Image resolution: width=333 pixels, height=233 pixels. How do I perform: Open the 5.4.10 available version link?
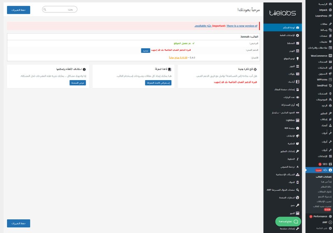178,58
